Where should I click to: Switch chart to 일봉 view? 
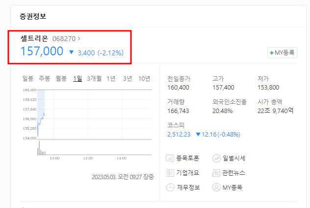point(27,78)
